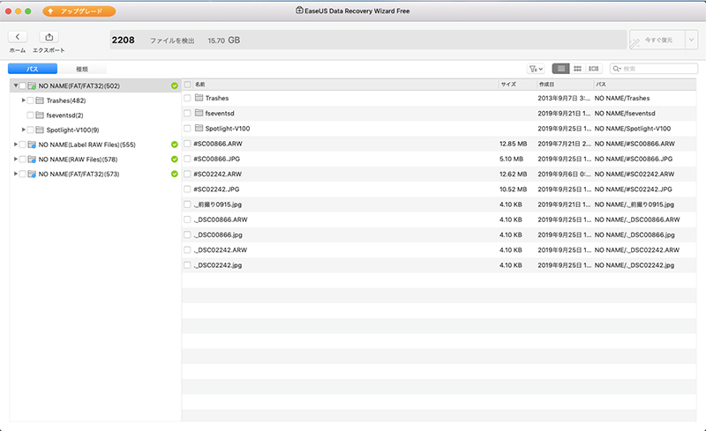Click fseventsd folder icon in file list
706x431 pixels.
pyautogui.click(x=199, y=113)
